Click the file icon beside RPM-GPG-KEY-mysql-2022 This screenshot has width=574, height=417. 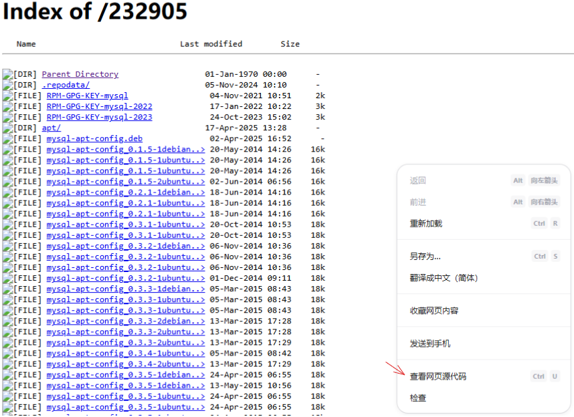[x=7, y=107]
